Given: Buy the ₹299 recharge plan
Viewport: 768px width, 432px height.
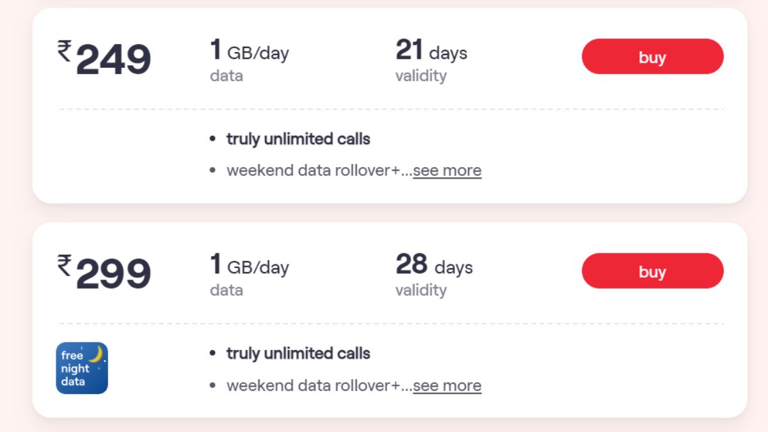Looking at the screenshot, I should [x=652, y=271].
